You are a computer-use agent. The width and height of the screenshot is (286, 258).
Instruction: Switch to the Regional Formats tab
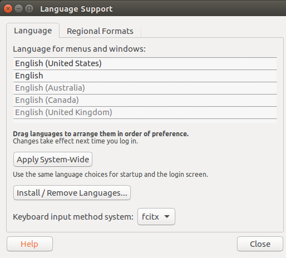click(100, 31)
